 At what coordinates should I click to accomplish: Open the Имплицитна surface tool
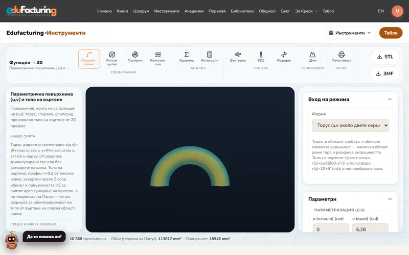click(112, 59)
